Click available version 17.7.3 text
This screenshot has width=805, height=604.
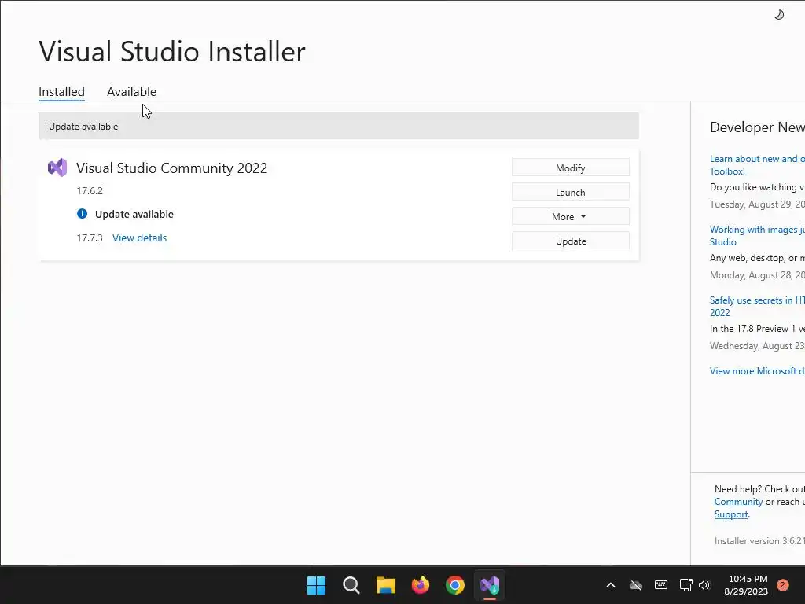(90, 238)
